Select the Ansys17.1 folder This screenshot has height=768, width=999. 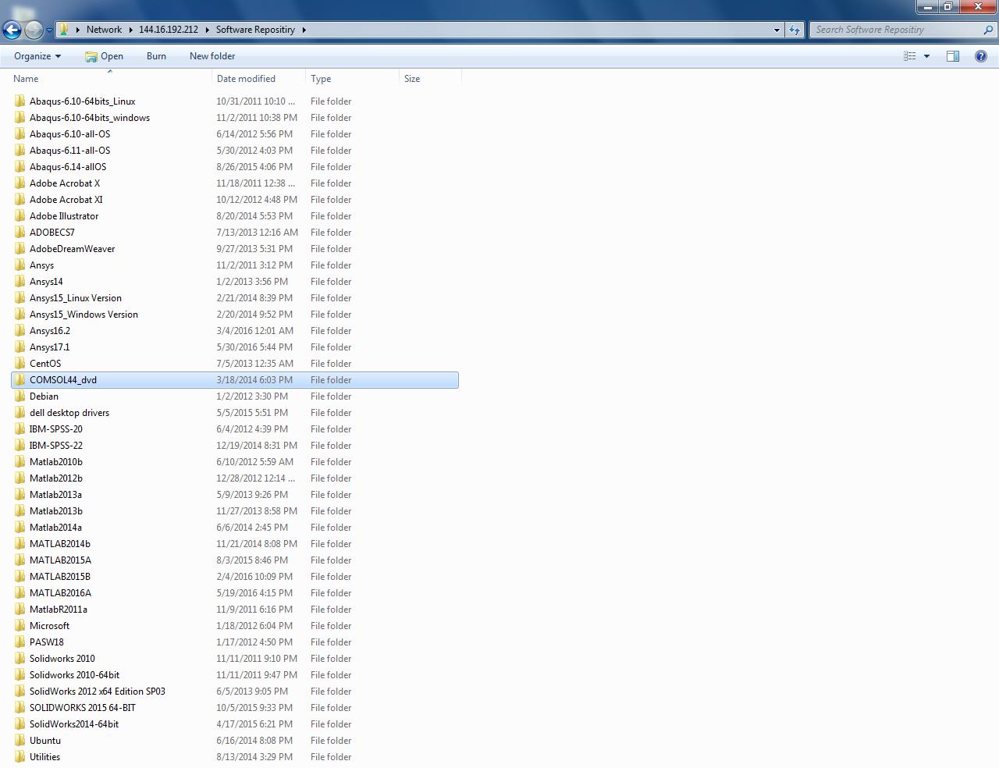[49, 347]
